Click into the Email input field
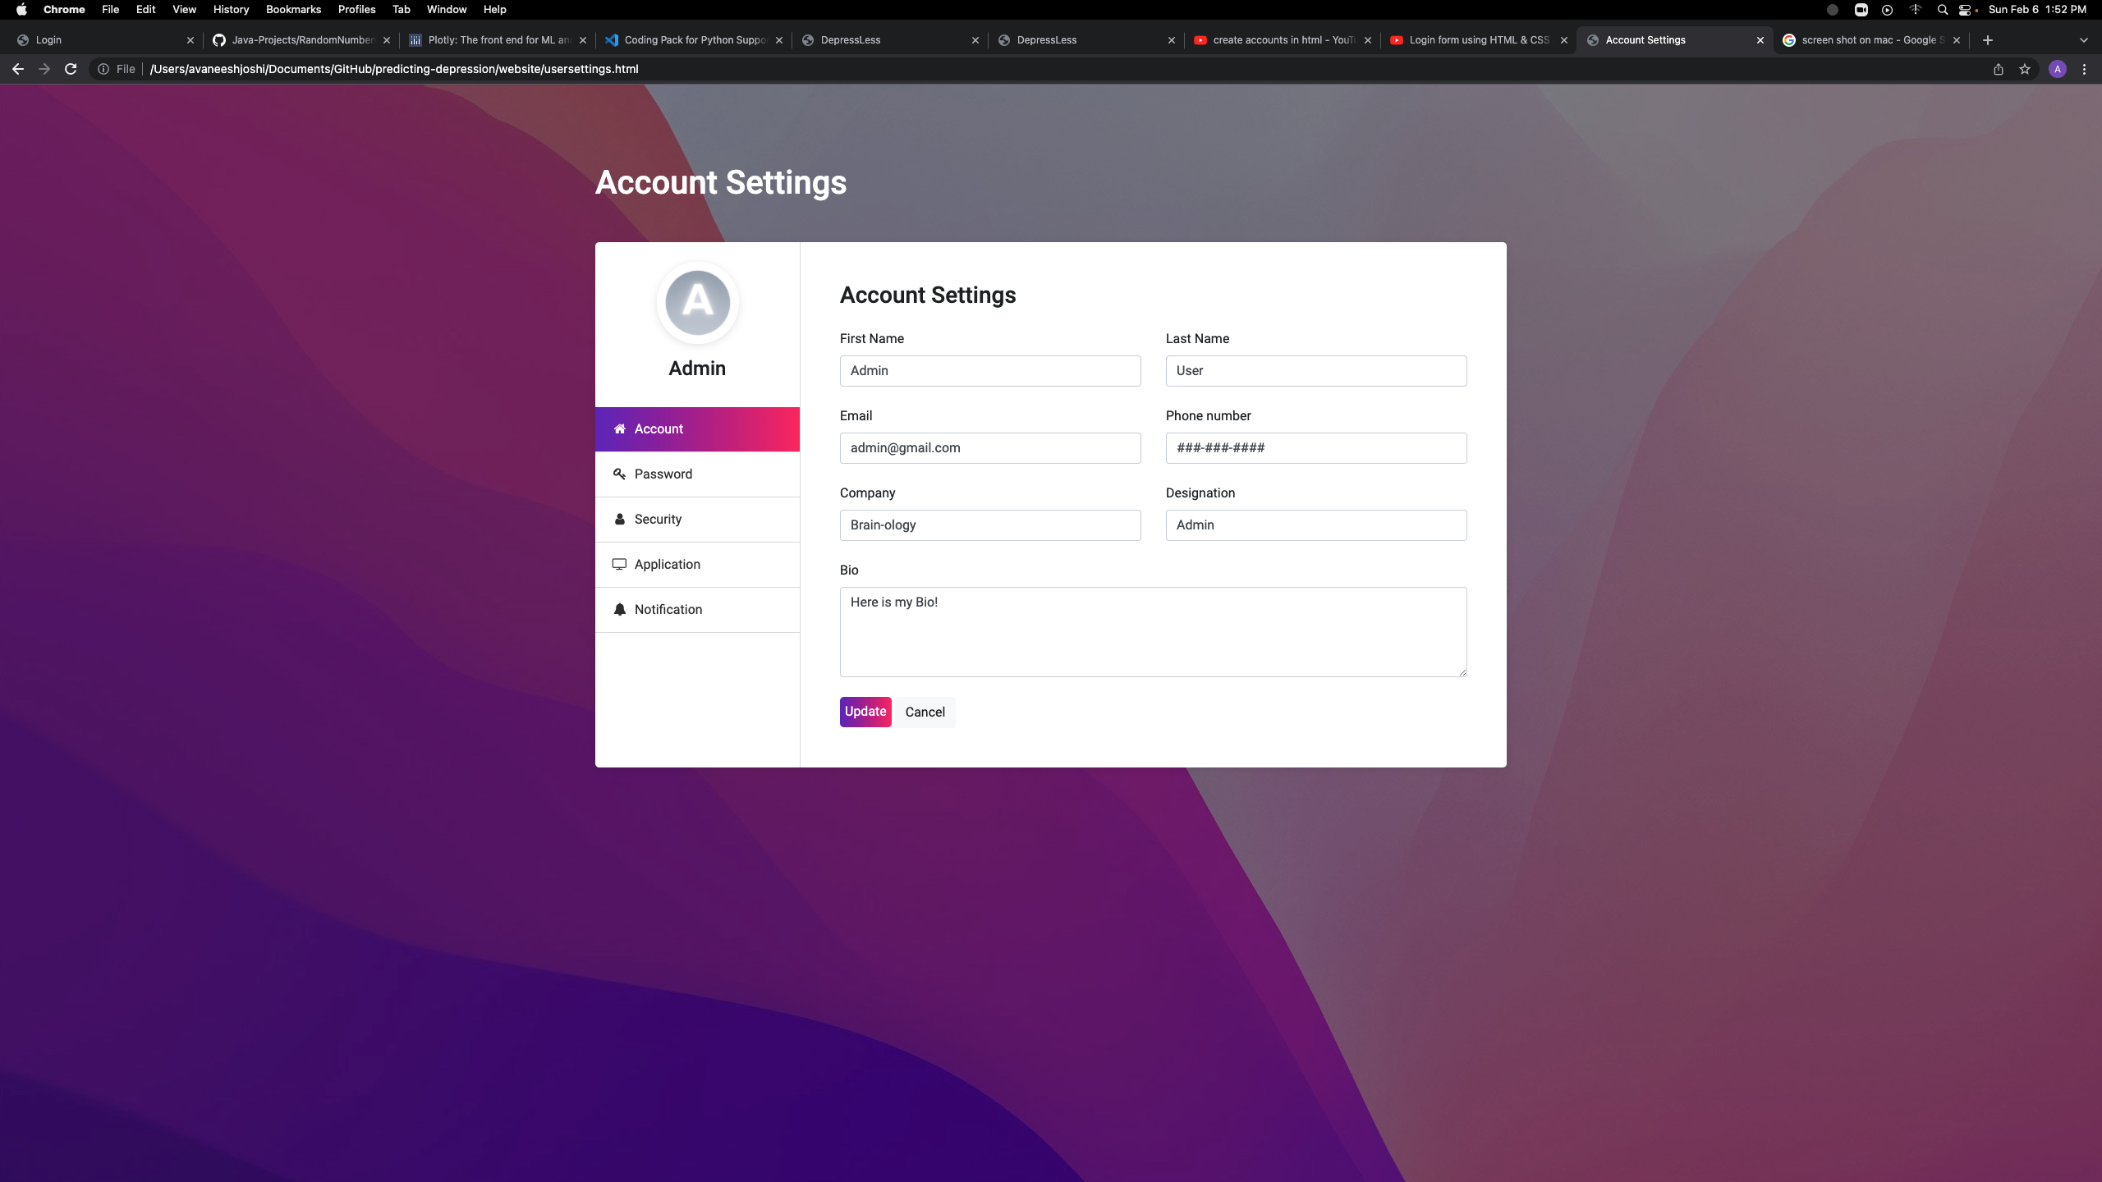The height and width of the screenshot is (1182, 2102). 989,448
